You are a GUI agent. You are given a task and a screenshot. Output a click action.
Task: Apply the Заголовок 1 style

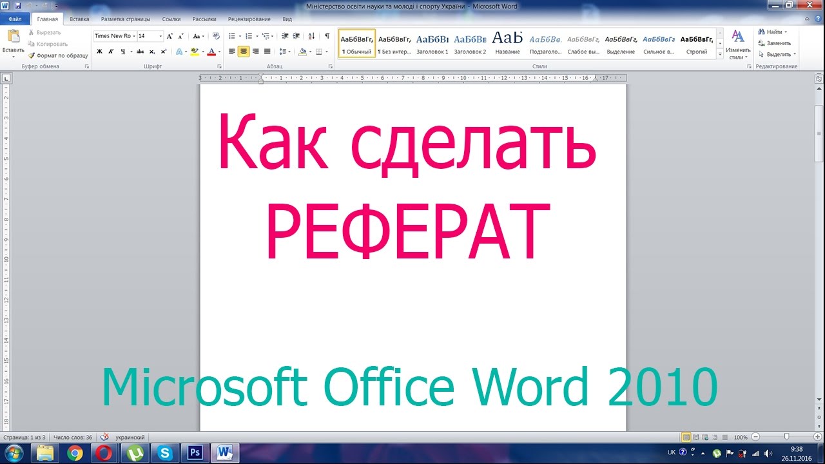(x=432, y=44)
